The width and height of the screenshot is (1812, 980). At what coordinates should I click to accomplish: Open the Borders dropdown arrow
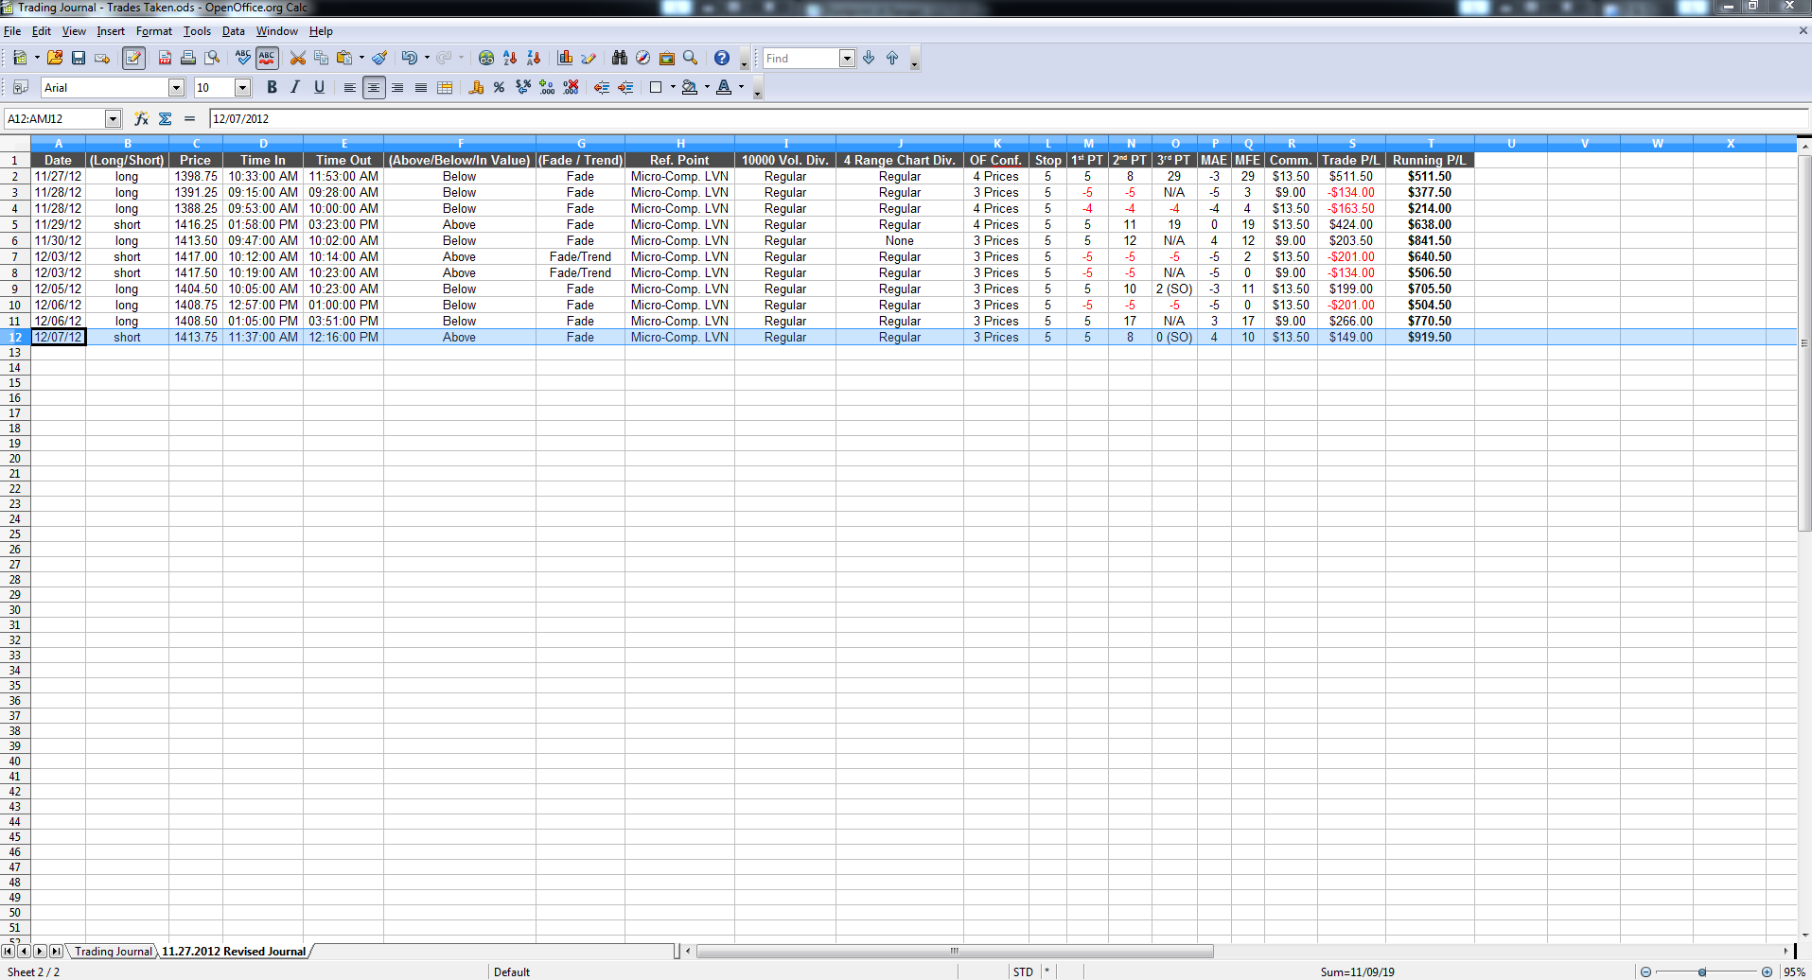pos(673,87)
